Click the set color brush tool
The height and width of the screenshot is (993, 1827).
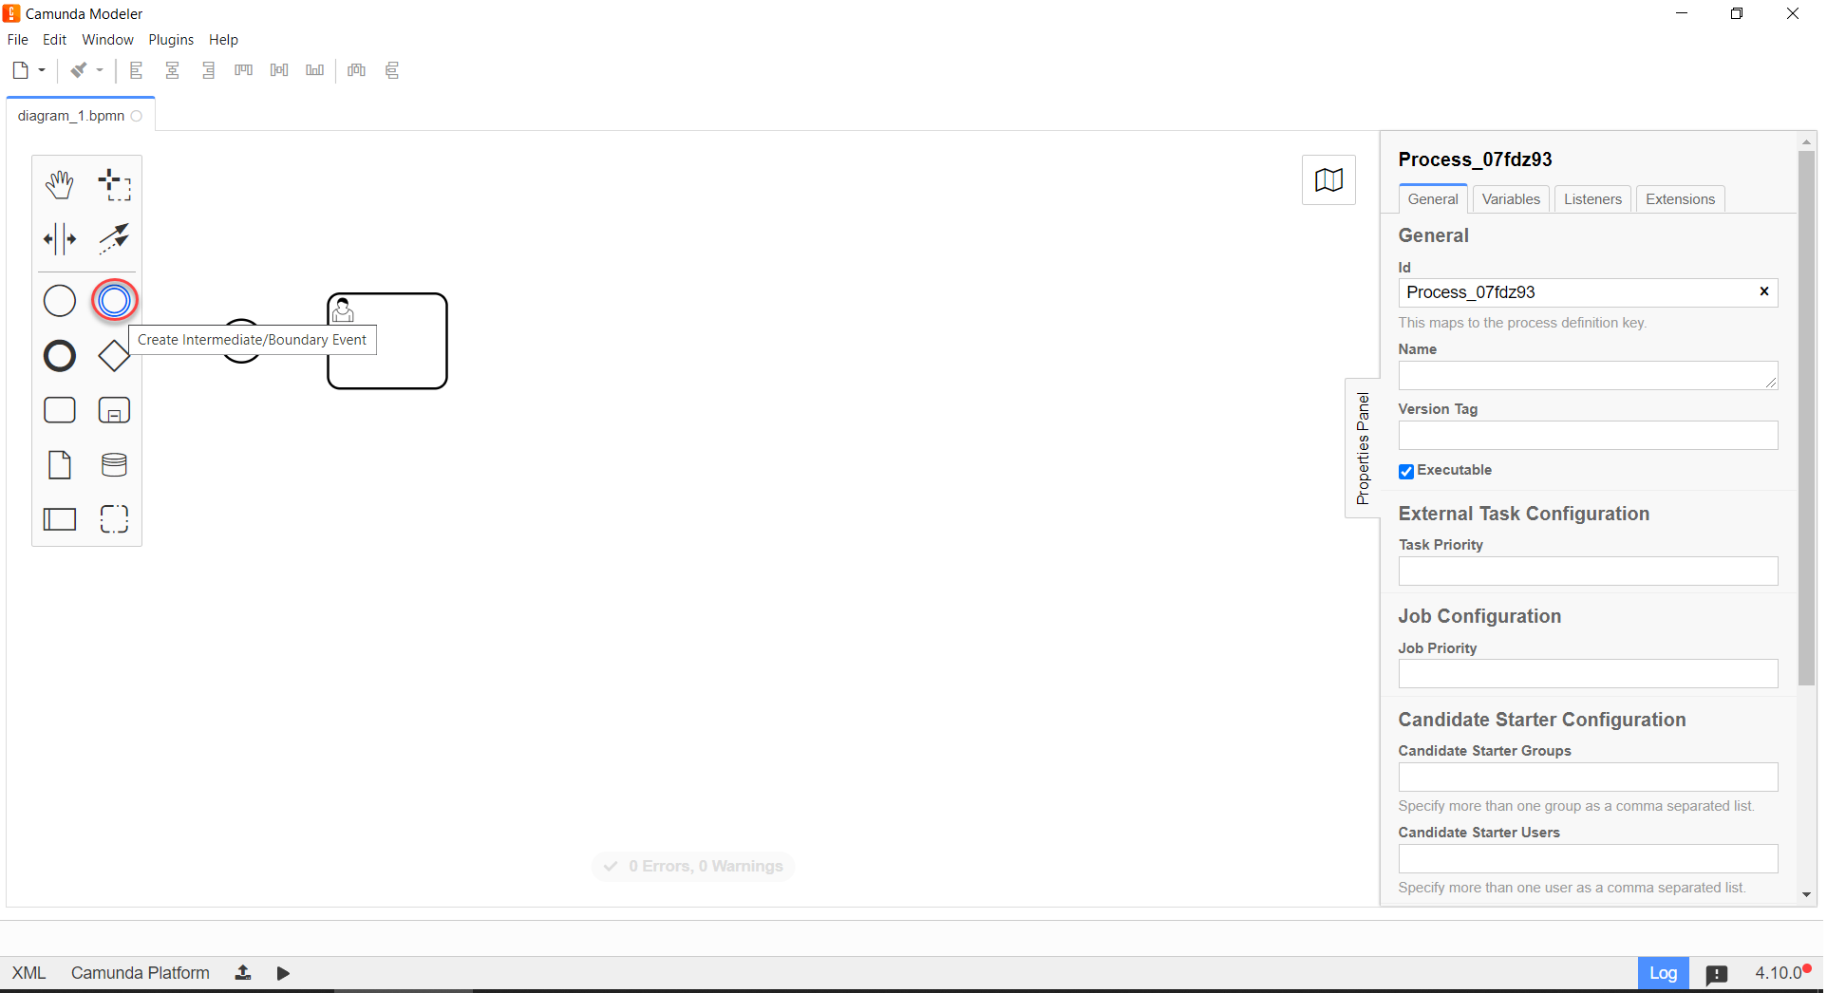[79, 70]
